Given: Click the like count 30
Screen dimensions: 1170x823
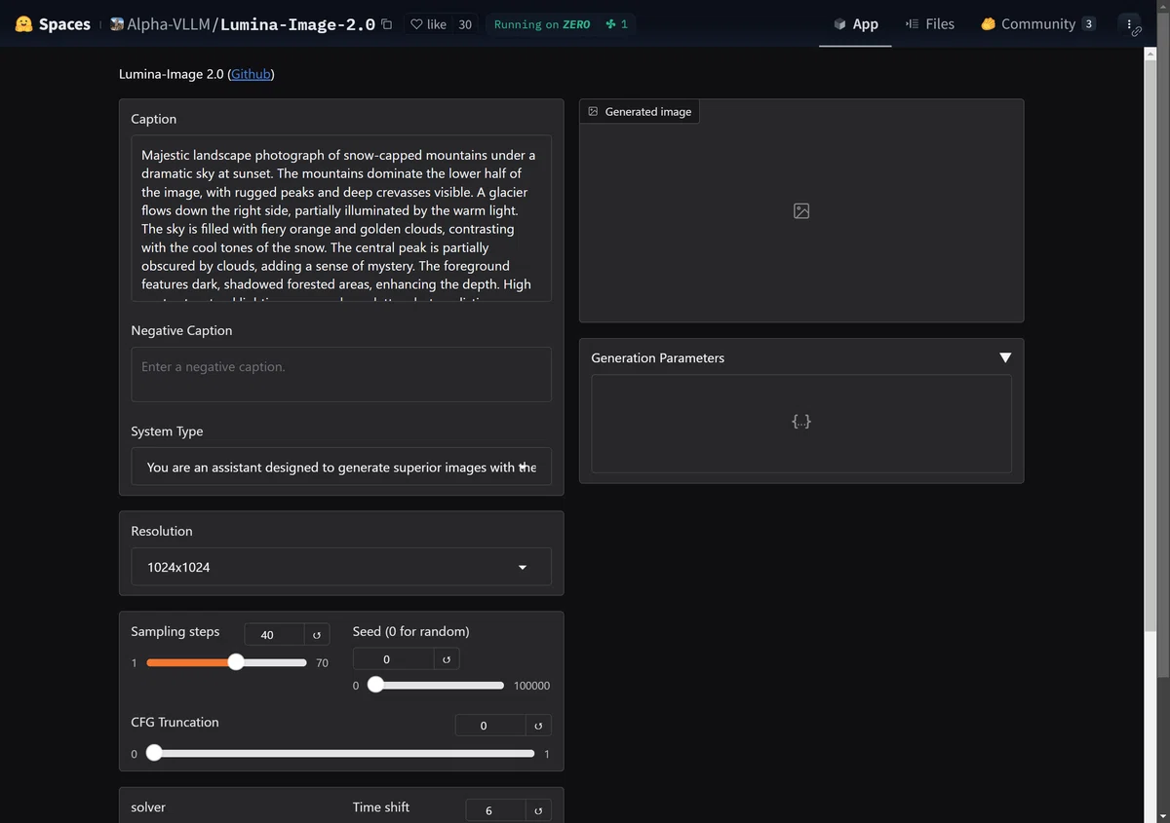Looking at the screenshot, I should (465, 24).
